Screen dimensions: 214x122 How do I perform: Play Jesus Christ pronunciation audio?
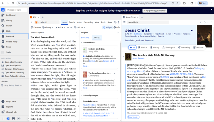(x=192, y=30)
